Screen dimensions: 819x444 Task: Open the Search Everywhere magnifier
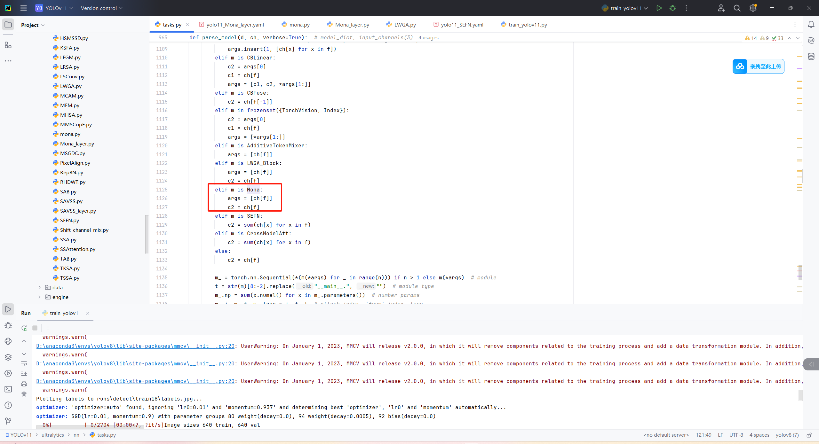click(x=737, y=8)
